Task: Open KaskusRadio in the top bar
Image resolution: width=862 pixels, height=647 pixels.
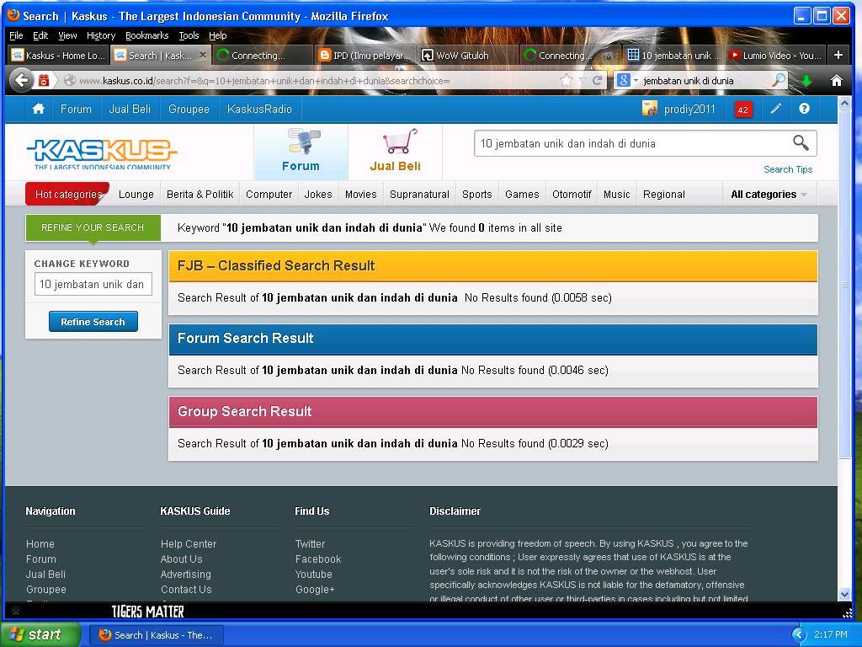Action: point(259,109)
